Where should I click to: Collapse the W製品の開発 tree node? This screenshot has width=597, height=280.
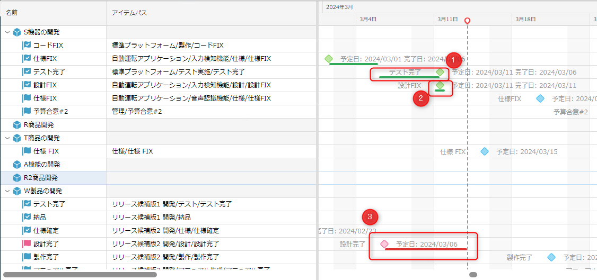click(7, 191)
